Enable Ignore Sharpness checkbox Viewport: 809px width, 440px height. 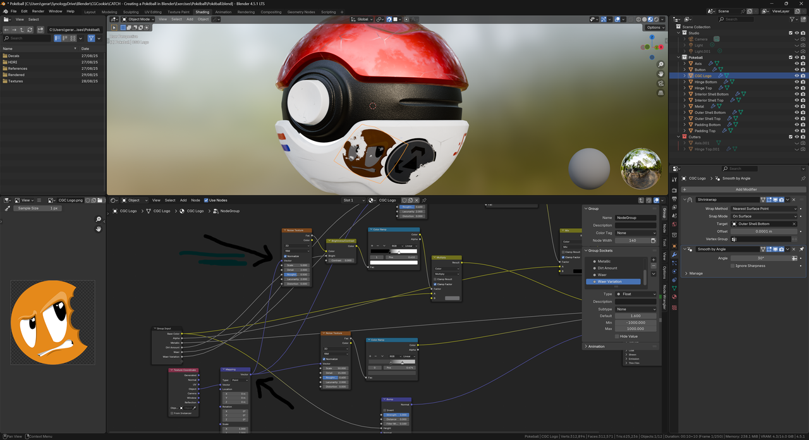tap(733, 266)
